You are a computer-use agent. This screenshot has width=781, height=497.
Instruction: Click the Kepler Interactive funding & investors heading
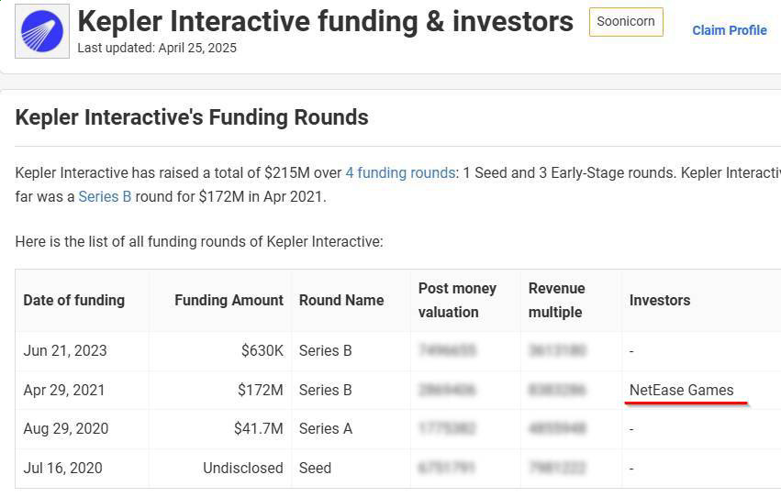[325, 21]
